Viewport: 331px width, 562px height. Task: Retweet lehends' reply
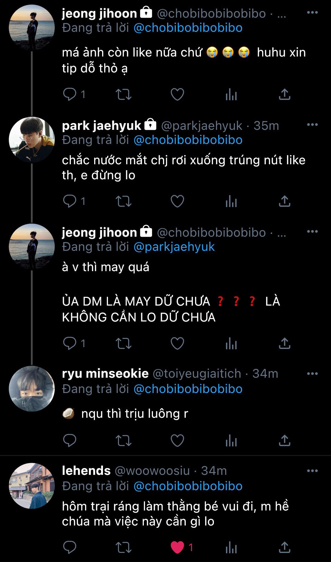pyautogui.click(x=123, y=547)
